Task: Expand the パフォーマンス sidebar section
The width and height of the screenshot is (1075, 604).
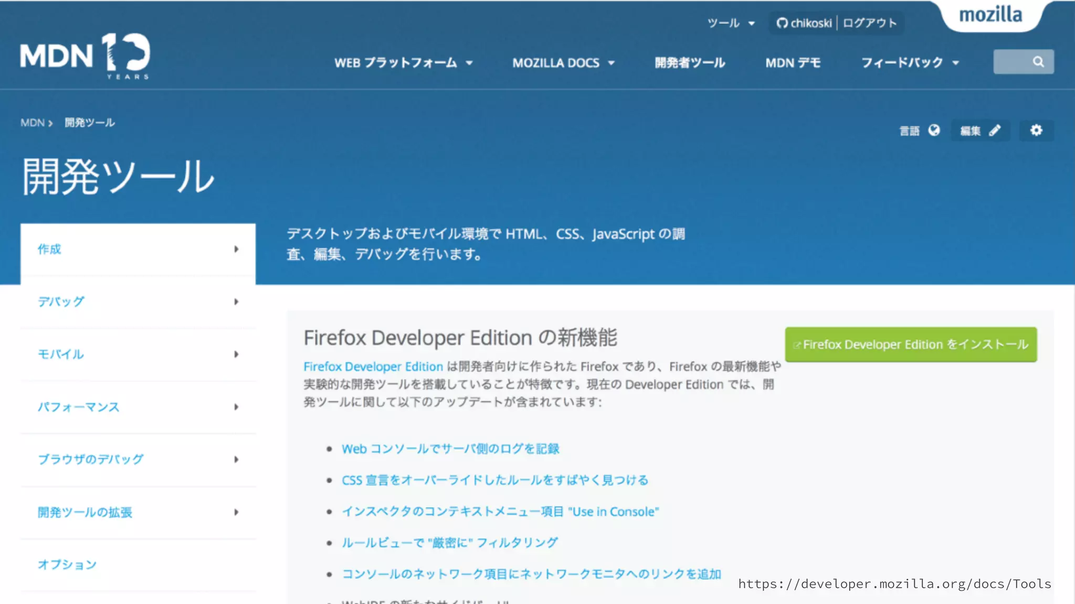Action: (138, 407)
